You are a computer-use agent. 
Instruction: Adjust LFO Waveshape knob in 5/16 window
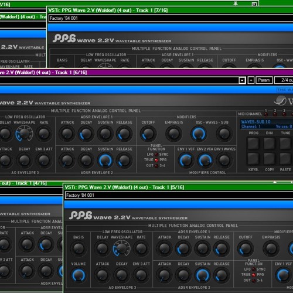pyautogui.click(x=121, y=248)
